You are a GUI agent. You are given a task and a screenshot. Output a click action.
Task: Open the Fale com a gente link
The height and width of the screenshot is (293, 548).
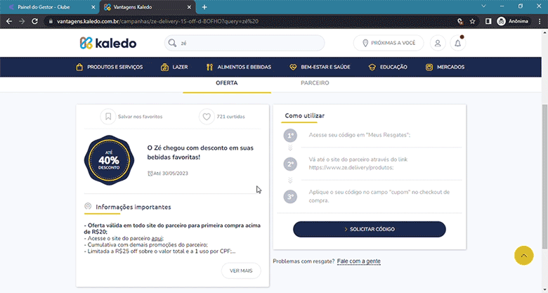click(358, 261)
